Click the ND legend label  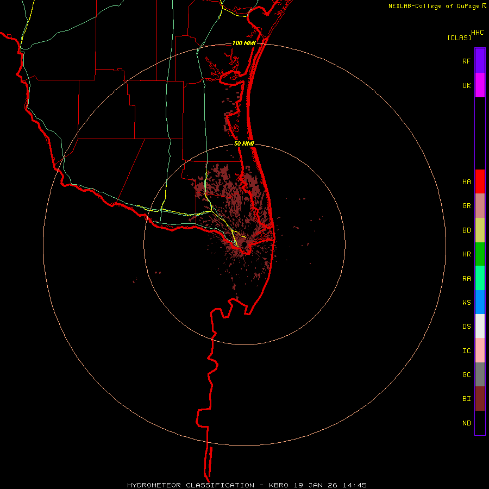466,423
